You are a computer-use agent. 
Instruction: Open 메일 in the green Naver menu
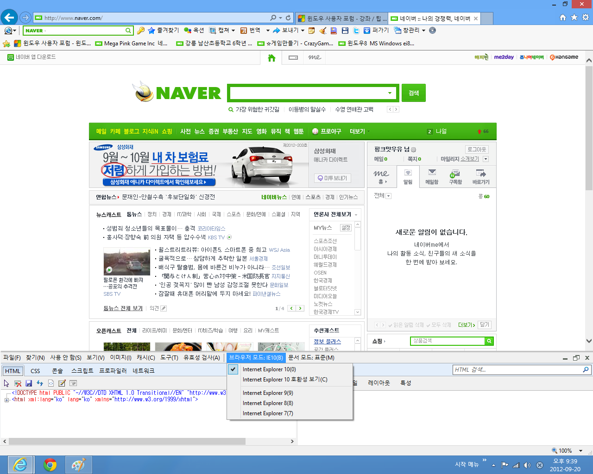pos(101,131)
